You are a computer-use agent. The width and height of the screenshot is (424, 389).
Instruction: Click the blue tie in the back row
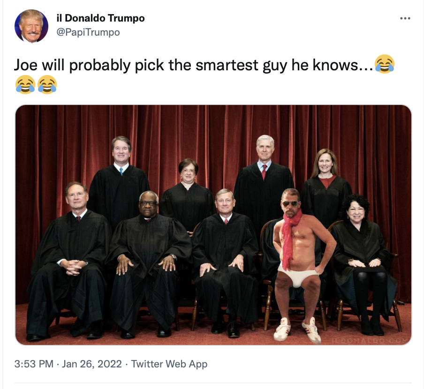click(x=121, y=171)
